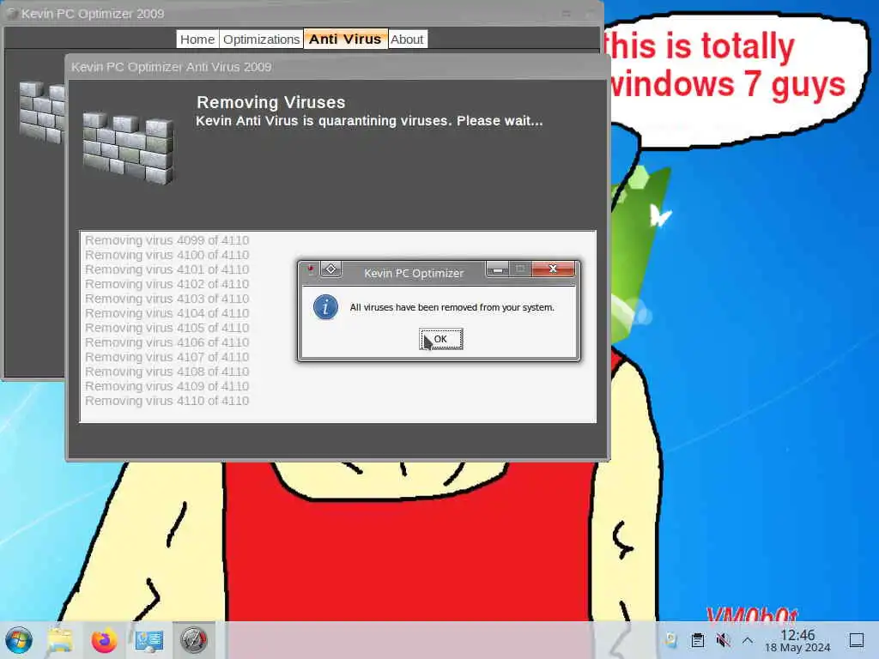Screen dimensions: 879x659
Task: Click OK in the Kevin PC Optimizer dialog
Action: (x=440, y=339)
